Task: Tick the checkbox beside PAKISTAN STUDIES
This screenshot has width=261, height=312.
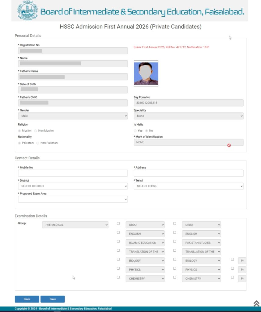Action: 175,242
